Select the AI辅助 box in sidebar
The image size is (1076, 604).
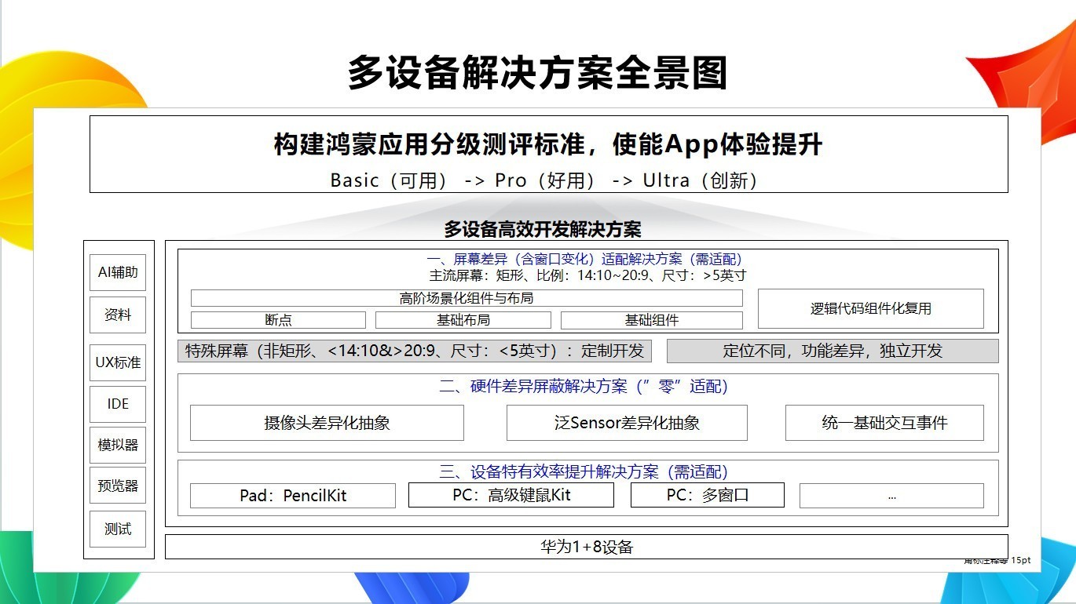coord(118,272)
